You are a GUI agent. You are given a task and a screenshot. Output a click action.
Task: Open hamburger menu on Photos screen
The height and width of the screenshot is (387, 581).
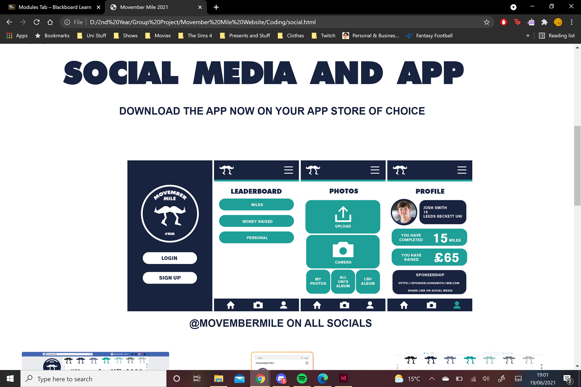[375, 170]
